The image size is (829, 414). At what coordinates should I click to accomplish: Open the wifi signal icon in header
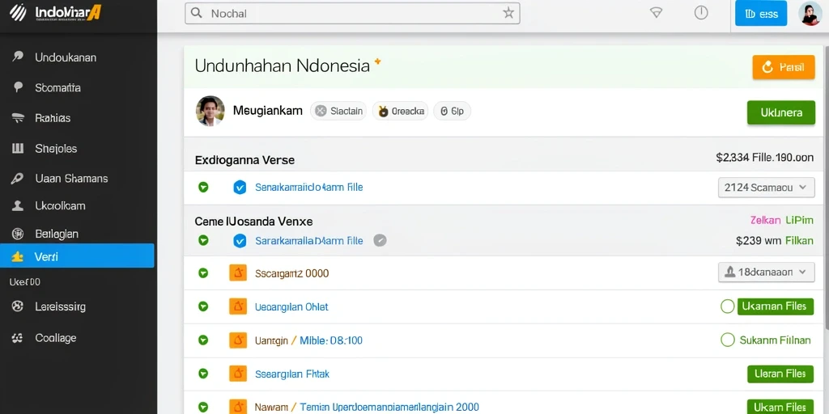pyautogui.click(x=656, y=13)
